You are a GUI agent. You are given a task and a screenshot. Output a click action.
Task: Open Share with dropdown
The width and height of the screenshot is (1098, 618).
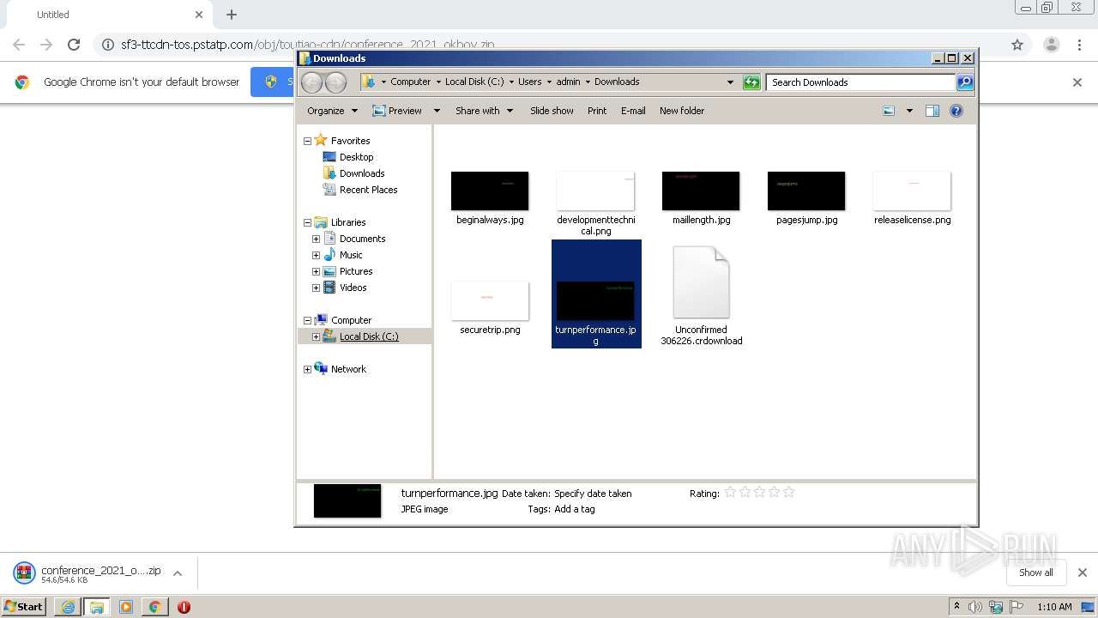[x=484, y=111]
